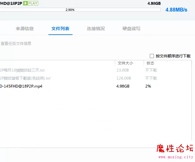Select the D-145FHD@18P2P.mp4 file row
Image resolution: width=195 pixels, height=162 pixels.
tap(96, 86)
